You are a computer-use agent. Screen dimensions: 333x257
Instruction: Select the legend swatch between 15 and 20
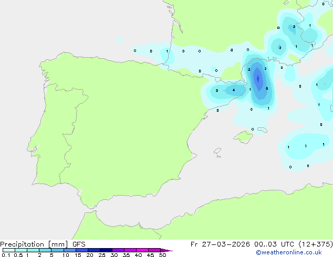tap(82, 250)
